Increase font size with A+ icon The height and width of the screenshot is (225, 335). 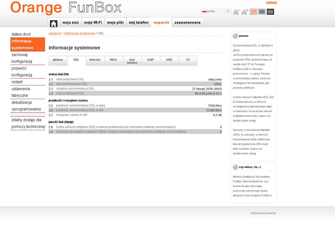tap(245, 12)
